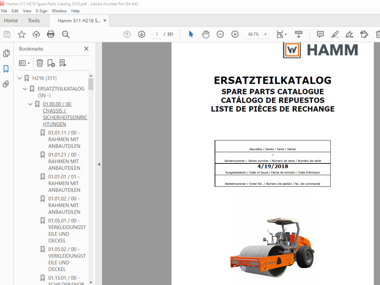Go to previous page arrow
The width and height of the screenshot is (380, 285).
(x=127, y=34)
